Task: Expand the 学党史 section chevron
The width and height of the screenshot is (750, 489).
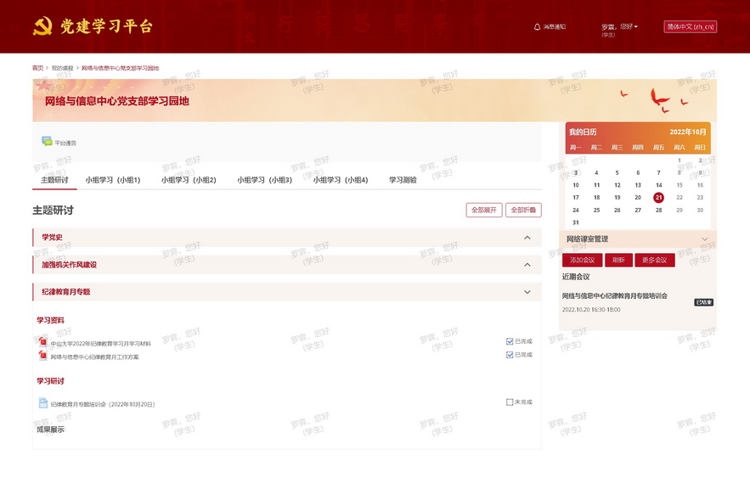Action: (x=527, y=238)
